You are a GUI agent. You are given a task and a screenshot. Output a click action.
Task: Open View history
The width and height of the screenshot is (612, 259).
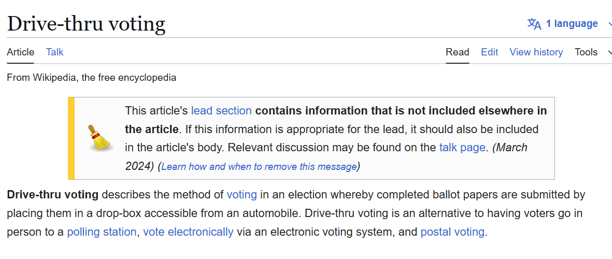(x=536, y=52)
